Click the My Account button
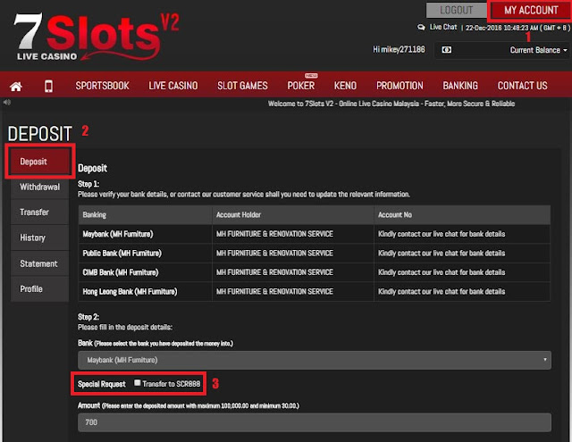 tap(531, 10)
